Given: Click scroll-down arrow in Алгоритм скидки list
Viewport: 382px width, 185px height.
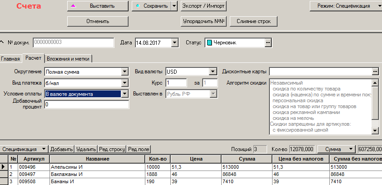Looking at the screenshot, I should coord(375,131).
